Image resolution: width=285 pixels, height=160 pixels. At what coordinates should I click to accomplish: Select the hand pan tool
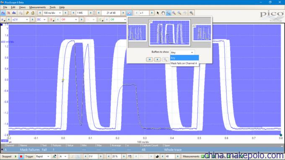click(x=163, y=13)
